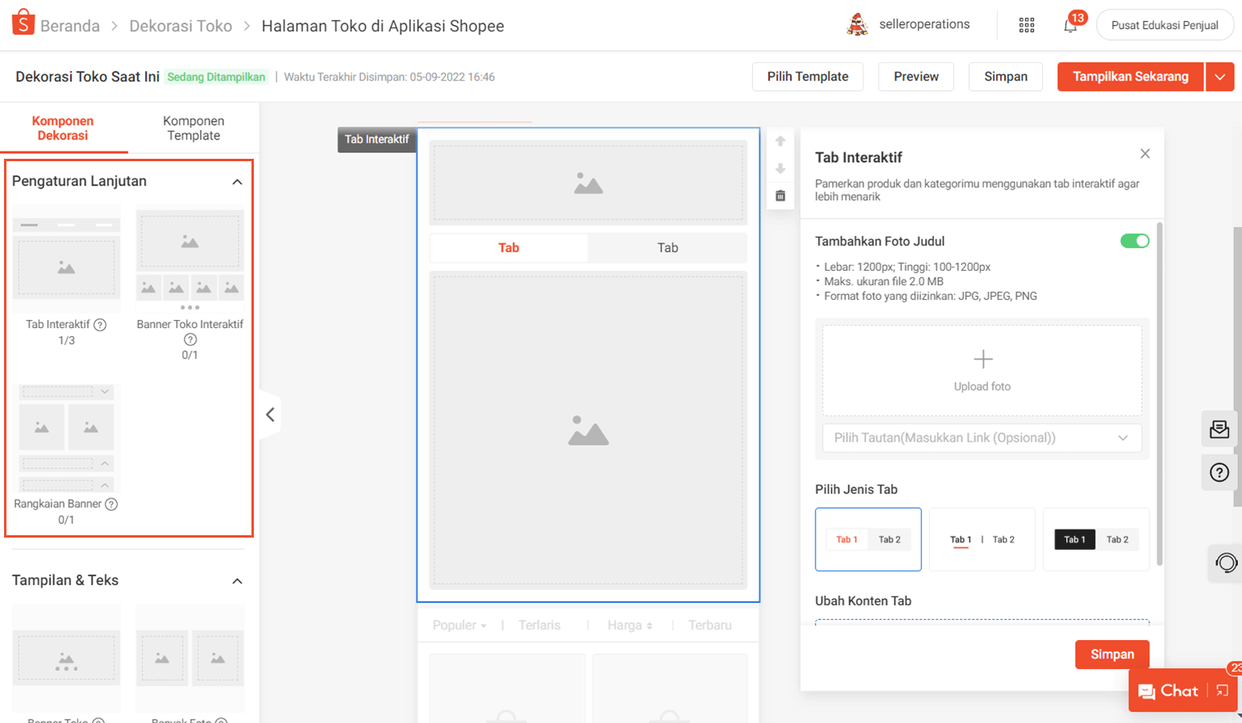Open the Pilih Tautan dropdown
Viewport: 1242px width, 723px height.
point(982,438)
